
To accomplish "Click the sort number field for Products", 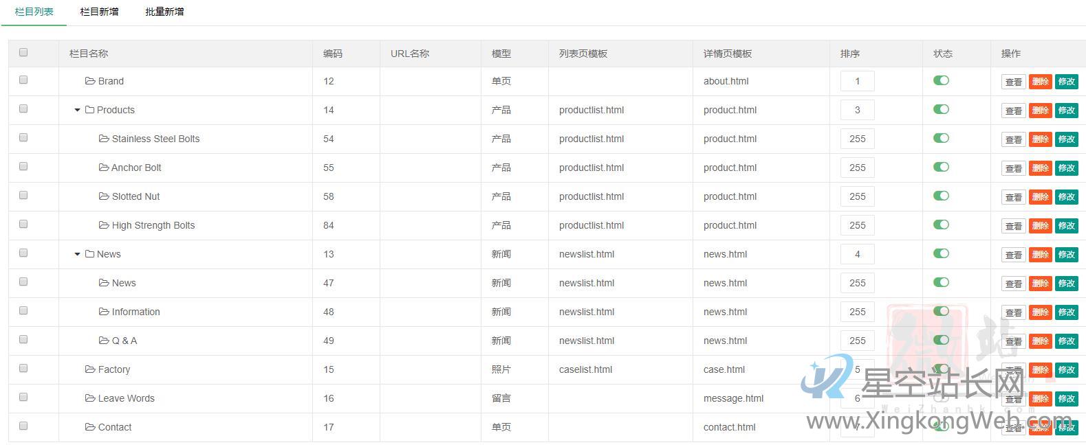I will pos(857,109).
